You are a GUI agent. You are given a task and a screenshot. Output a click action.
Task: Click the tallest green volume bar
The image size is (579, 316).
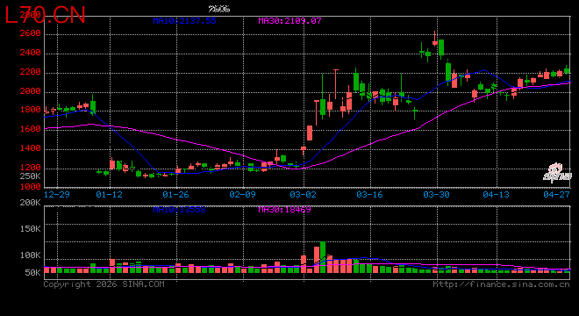click(323, 257)
